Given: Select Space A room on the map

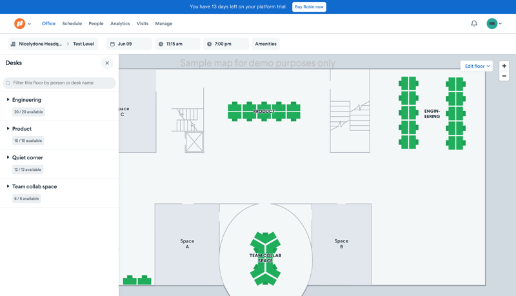Looking at the screenshot, I should [187, 244].
